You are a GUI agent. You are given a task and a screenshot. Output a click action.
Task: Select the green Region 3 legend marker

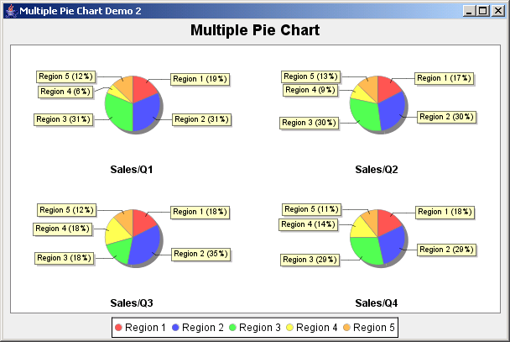(x=232, y=327)
